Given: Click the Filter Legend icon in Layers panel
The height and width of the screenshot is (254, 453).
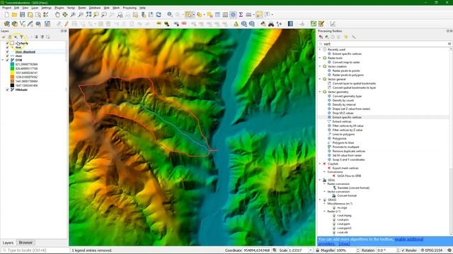Looking at the screenshot, I should [x=21, y=37].
